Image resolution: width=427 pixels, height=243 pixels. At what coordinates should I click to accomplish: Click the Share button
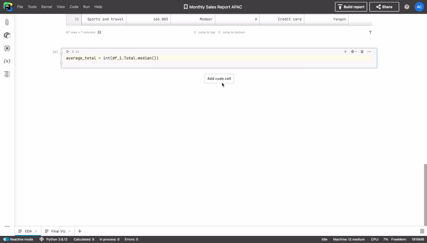point(384,7)
